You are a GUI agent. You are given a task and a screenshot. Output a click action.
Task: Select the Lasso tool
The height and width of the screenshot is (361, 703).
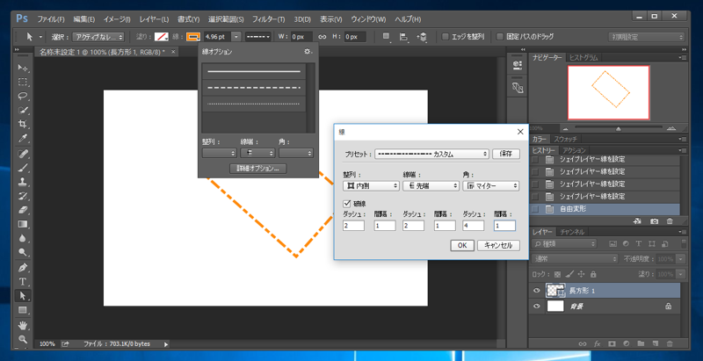pos(23,96)
